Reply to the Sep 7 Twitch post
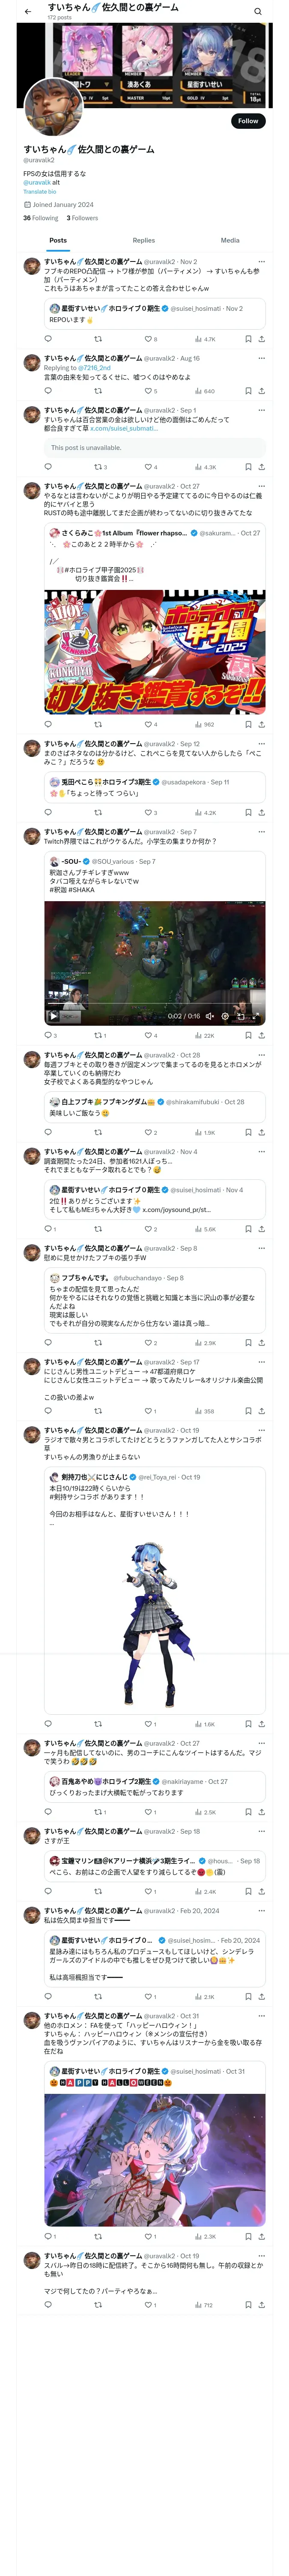 point(48,1036)
